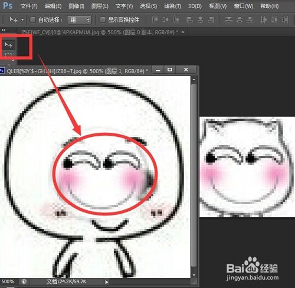The image size is (295, 288).
Task: Click the align top edges icon
Action: pyautogui.click(x=155, y=19)
